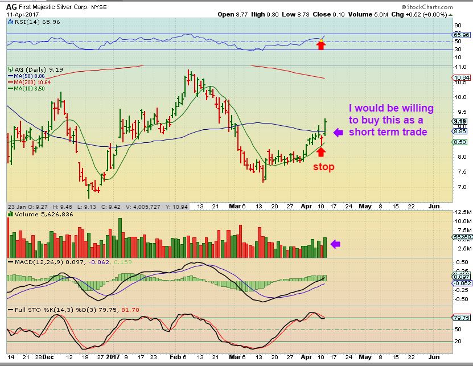Viewport: 473px width, 366px height.
Task: Click the 65.96 RSI tag on right axis
Action: (x=462, y=35)
